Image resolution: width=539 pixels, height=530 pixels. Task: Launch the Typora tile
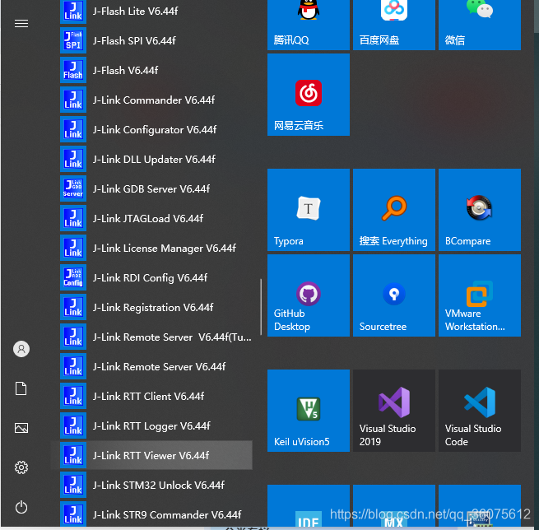pyautogui.click(x=309, y=210)
